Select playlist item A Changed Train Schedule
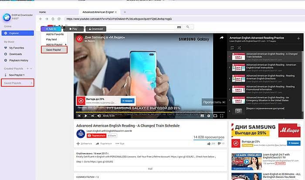The image size is (305, 180). (x=264, y=56)
